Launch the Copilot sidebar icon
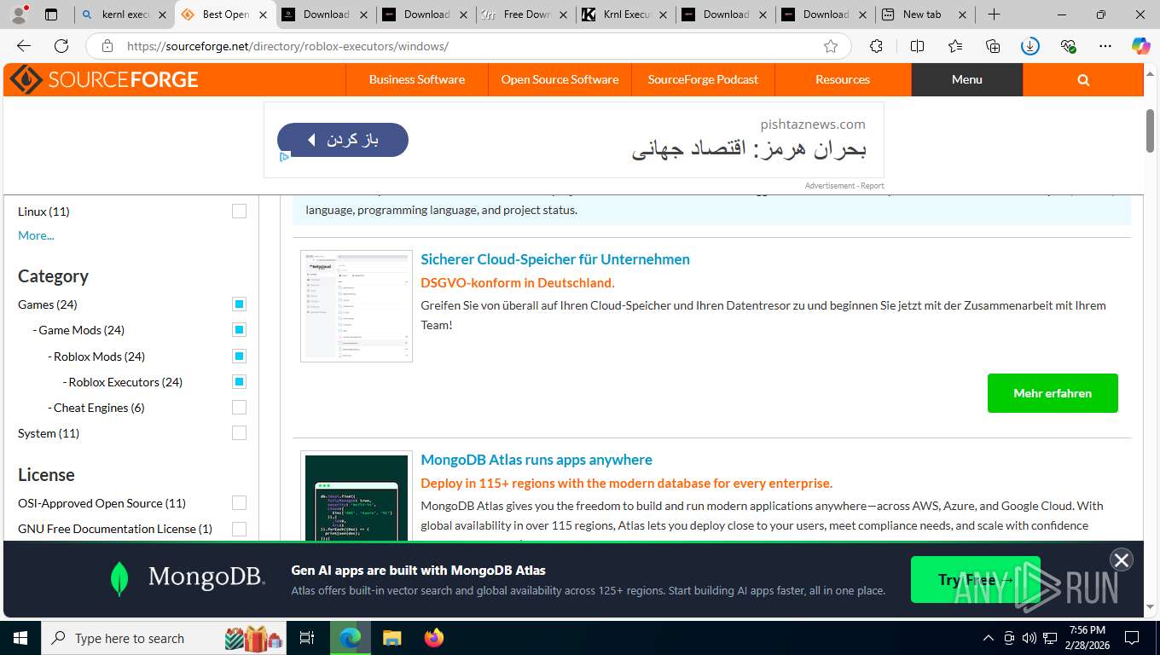Image resolution: width=1160 pixels, height=655 pixels. (1141, 46)
